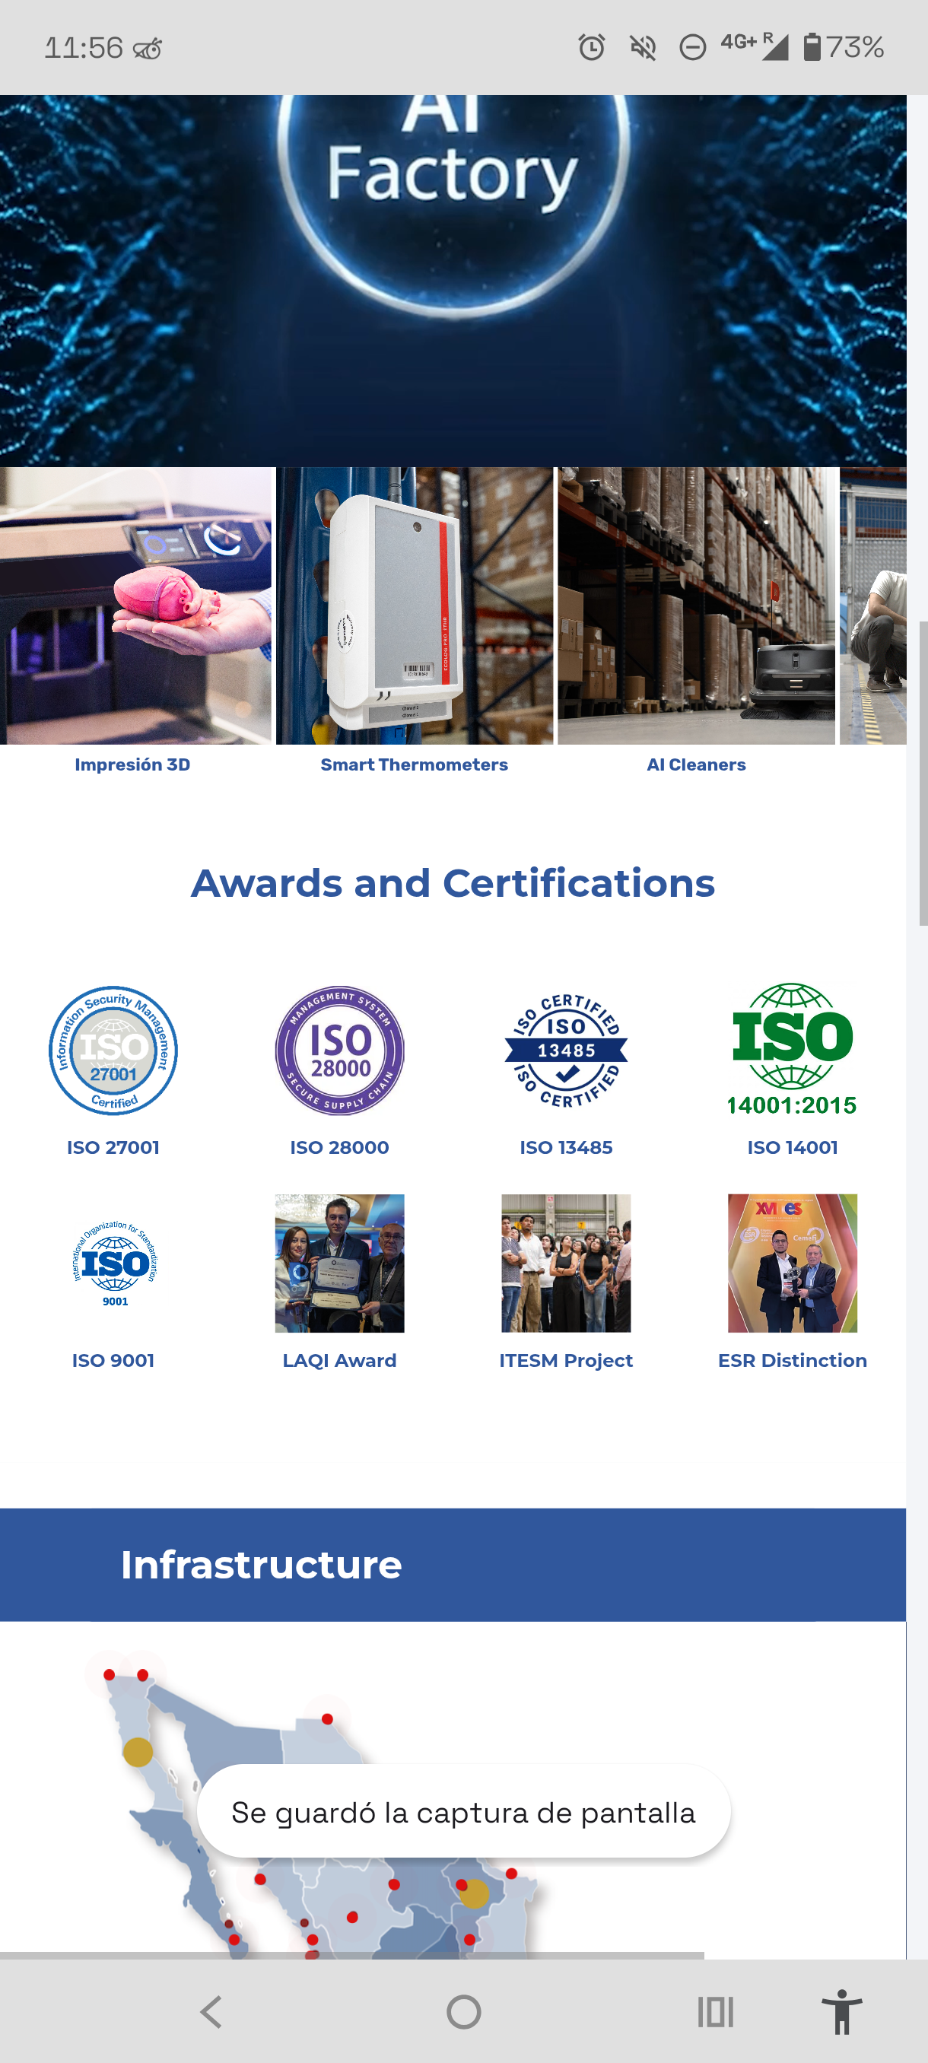Tap the ISO 28000 caption
The width and height of the screenshot is (928, 2063).
[339, 1148]
